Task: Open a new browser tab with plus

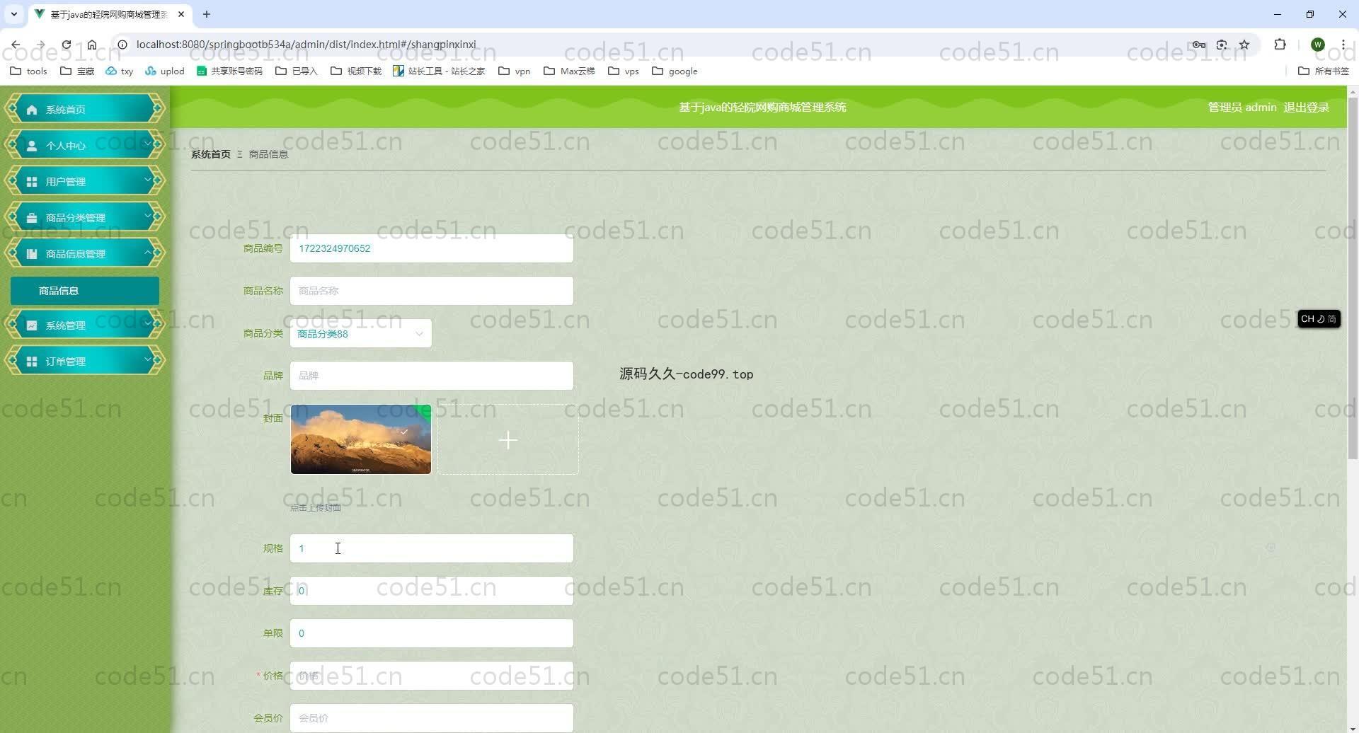Action: [x=207, y=14]
